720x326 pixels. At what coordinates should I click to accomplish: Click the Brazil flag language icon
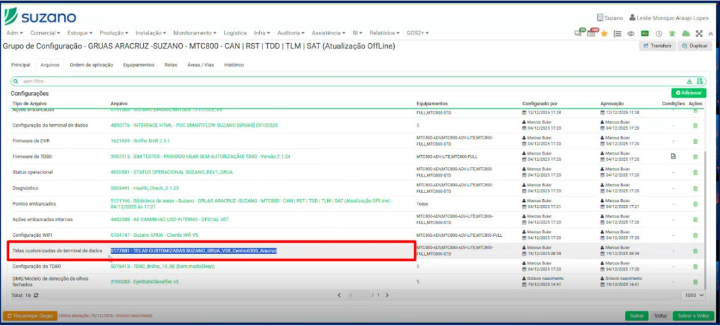coord(644,33)
